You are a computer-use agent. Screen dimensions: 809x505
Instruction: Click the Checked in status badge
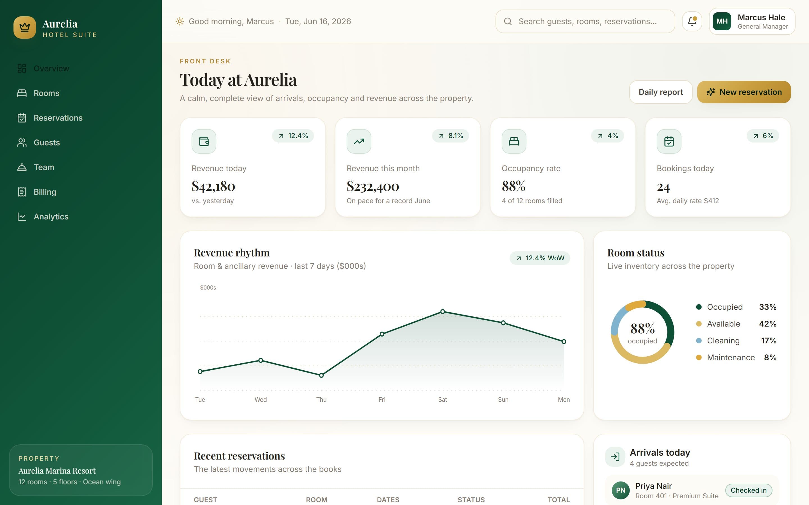point(749,490)
